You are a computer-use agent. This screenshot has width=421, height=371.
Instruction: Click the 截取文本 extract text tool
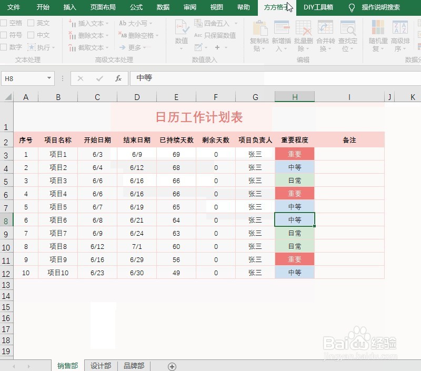coord(86,48)
